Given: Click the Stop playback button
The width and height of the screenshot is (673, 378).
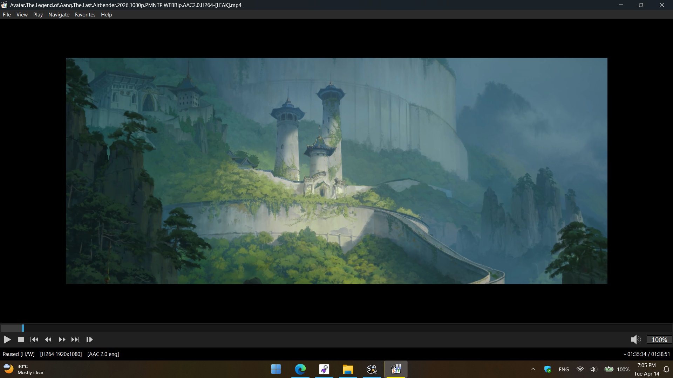Looking at the screenshot, I should pyautogui.click(x=21, y=339).
